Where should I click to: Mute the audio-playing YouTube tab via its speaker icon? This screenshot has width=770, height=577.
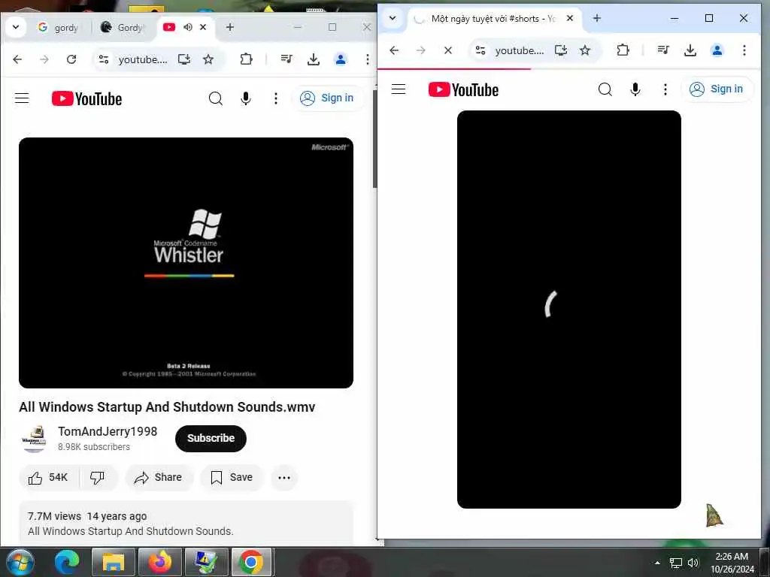pos(187,27)
